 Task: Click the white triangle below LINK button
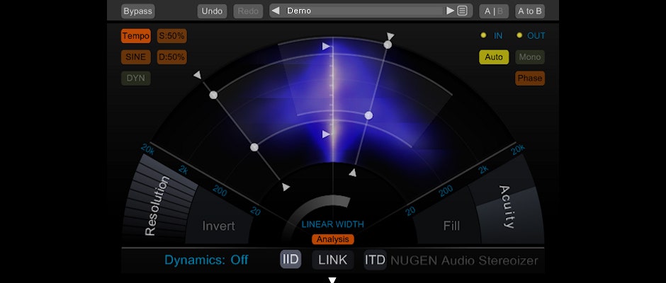pyautogui.click(x=332, y=279)
